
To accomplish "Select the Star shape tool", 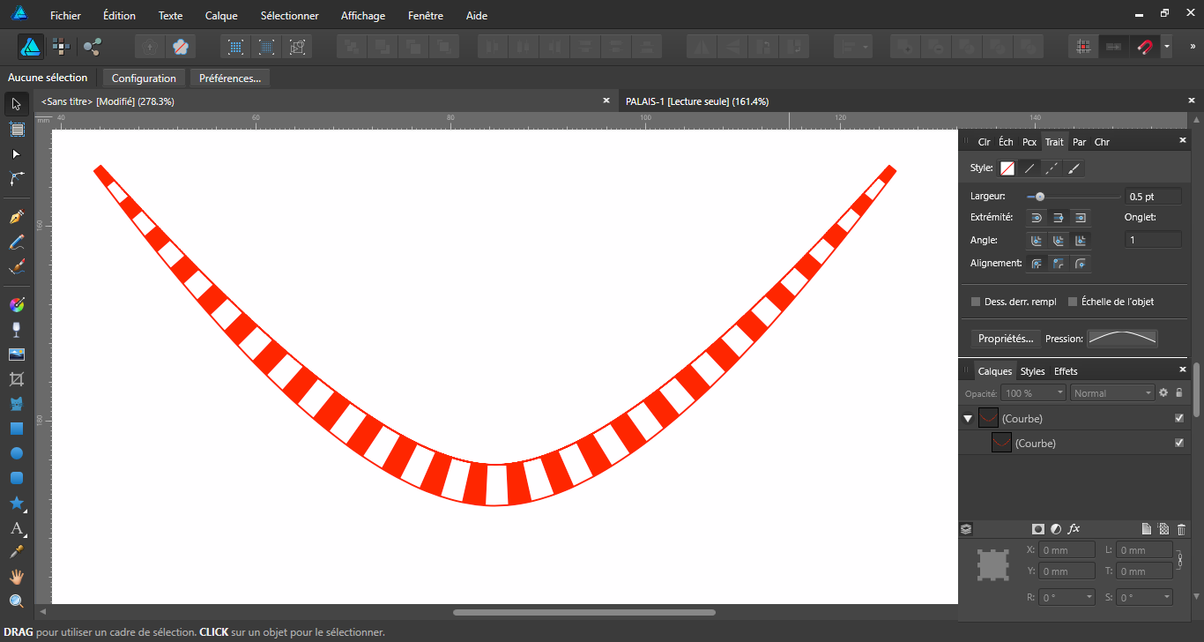I will [16, 503].
